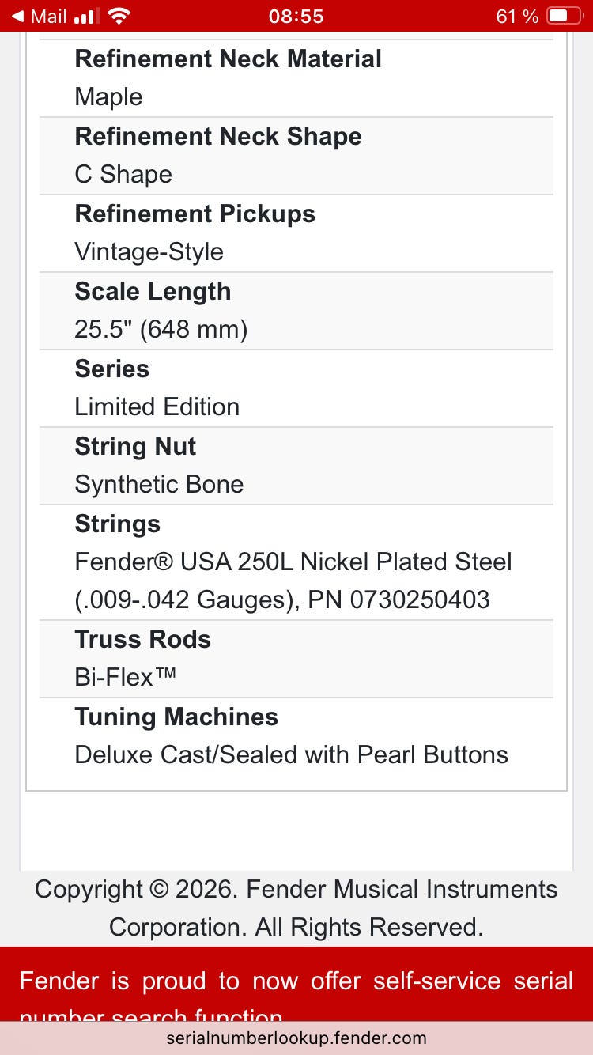
Task: Return to the Mail app label
Action: point(48,16)
